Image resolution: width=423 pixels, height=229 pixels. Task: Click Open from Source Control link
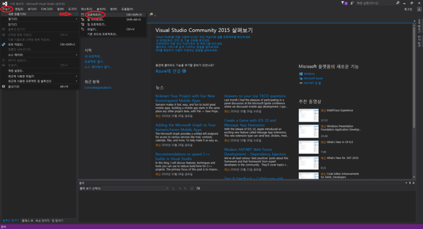click(98, 67)
